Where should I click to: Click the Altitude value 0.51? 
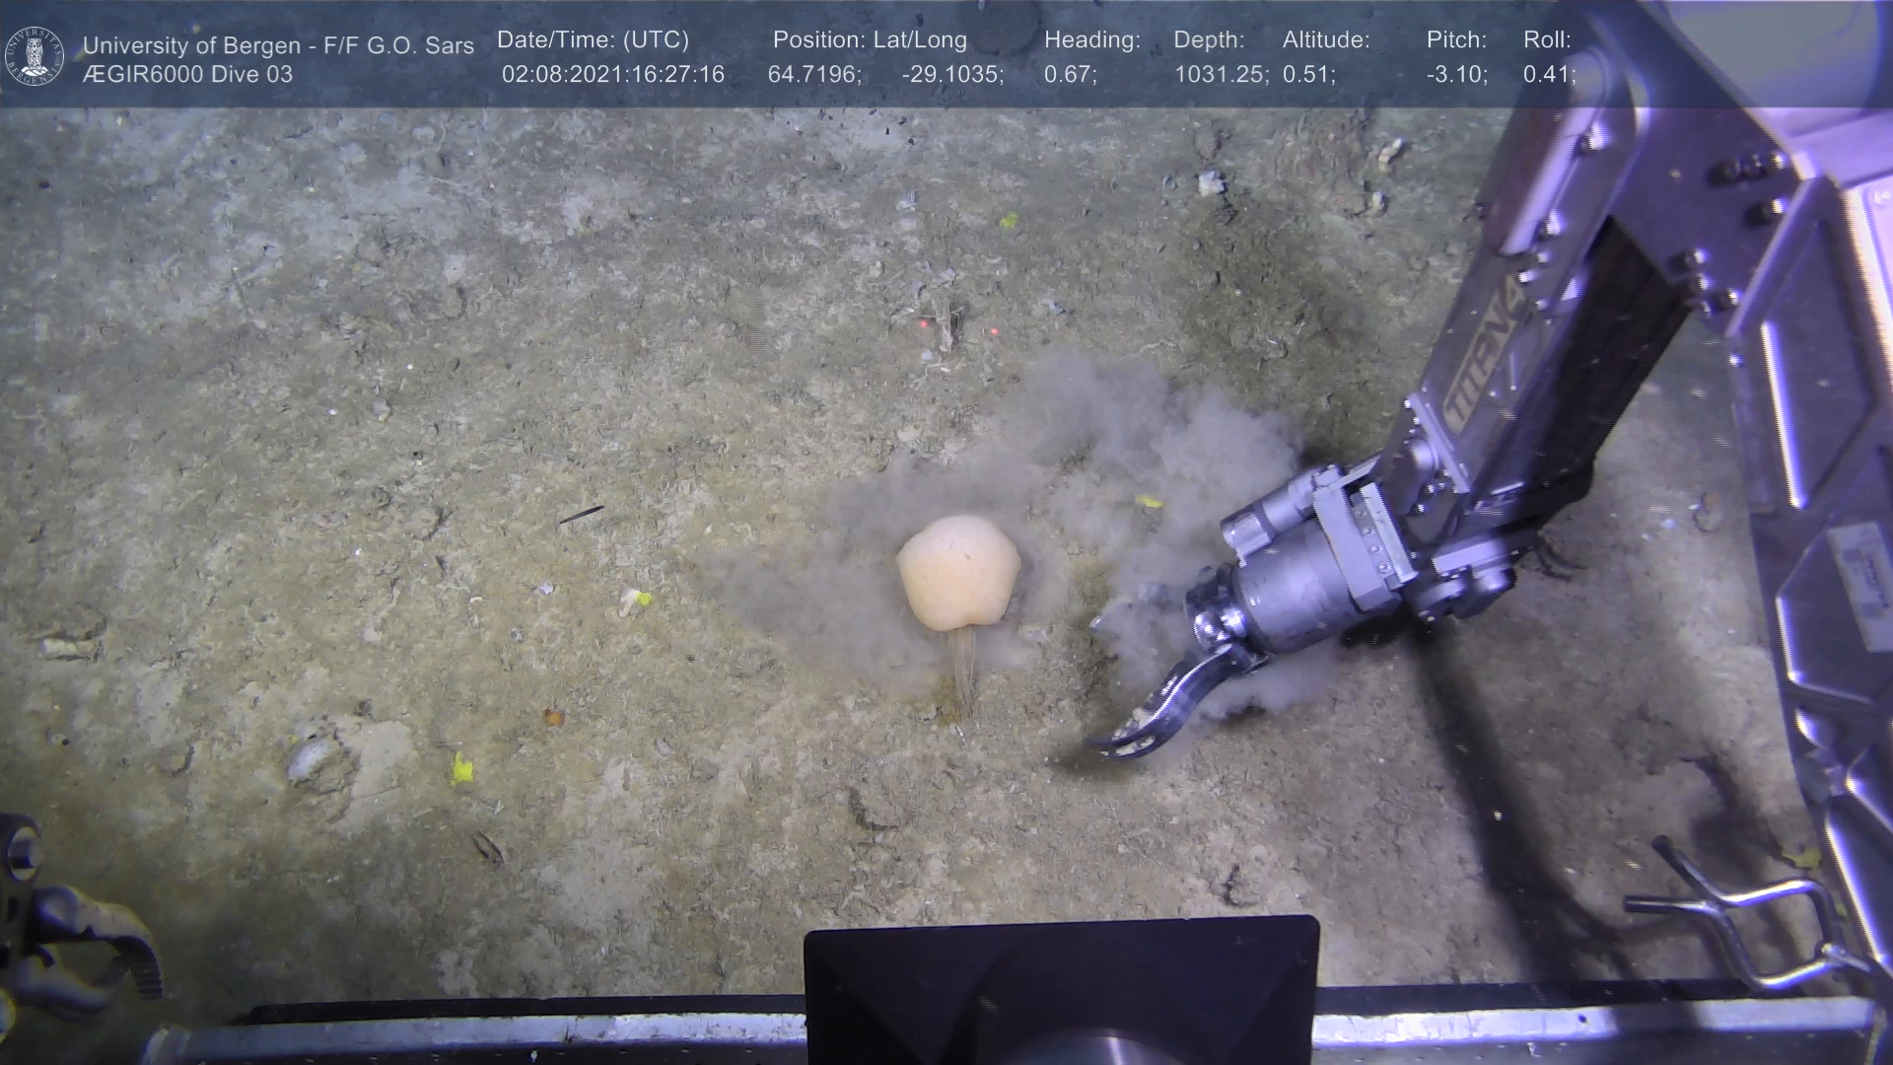(1308, 75)
